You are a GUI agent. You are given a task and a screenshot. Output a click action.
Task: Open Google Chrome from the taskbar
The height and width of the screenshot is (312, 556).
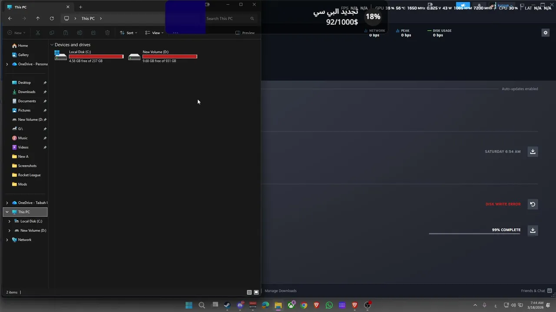pyautogui.click(x=304, y=305)
